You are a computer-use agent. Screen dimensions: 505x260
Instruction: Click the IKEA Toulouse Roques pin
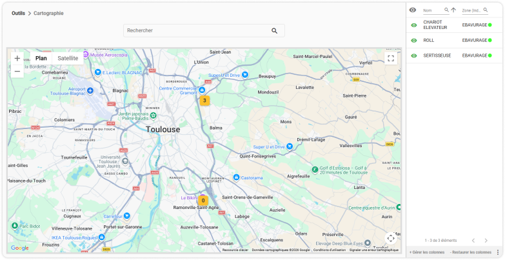click(x=101, y=237)
